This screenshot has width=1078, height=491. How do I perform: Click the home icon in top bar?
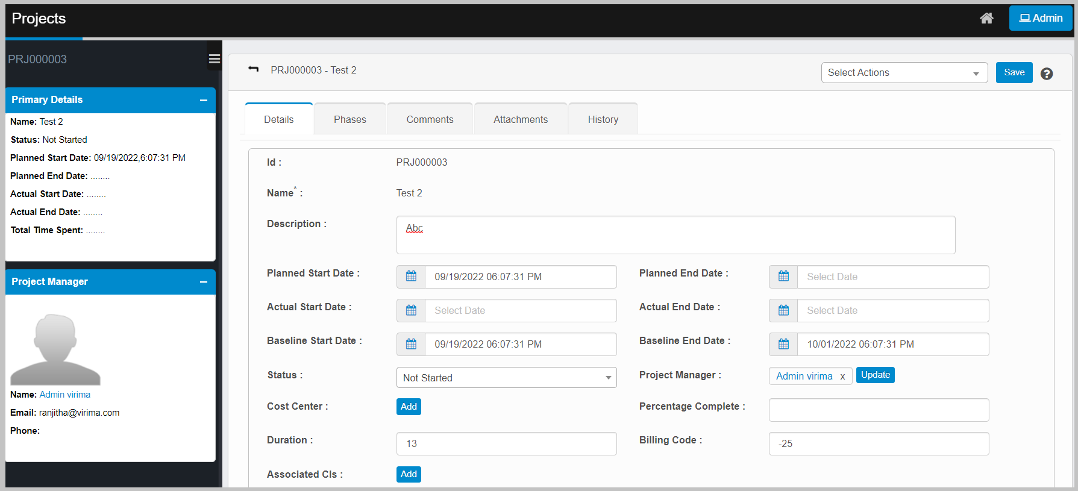tap(986, 18)
